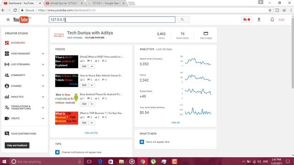294x165 pixels.
Task: Click the Analytics bar chart icon
Action: (x=7, y=97)
